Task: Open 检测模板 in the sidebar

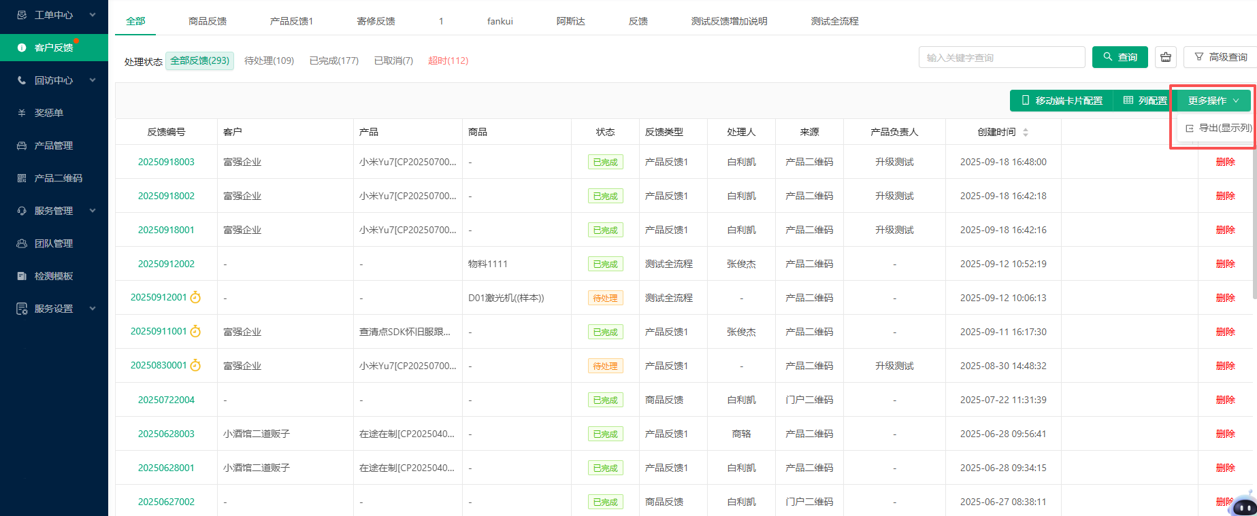Action: click(x=53, y=276)
